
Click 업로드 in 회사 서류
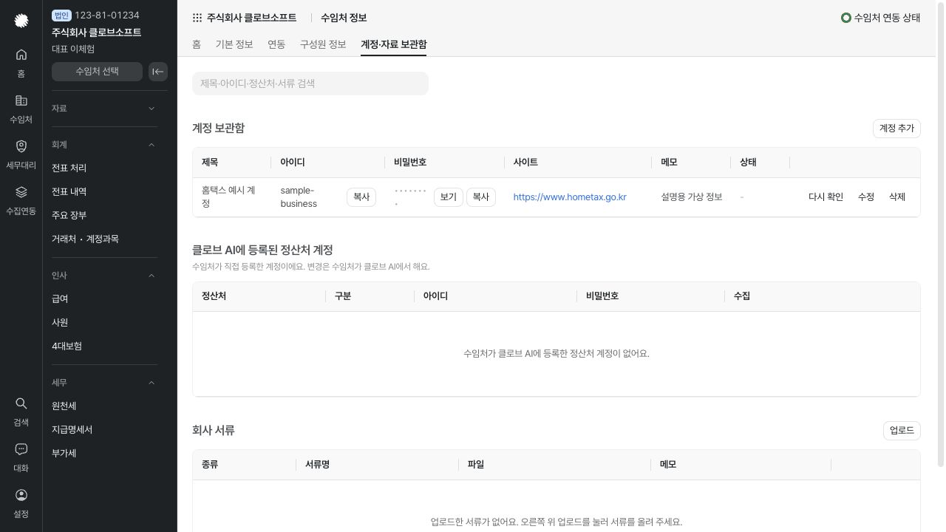tap(902, 431)
